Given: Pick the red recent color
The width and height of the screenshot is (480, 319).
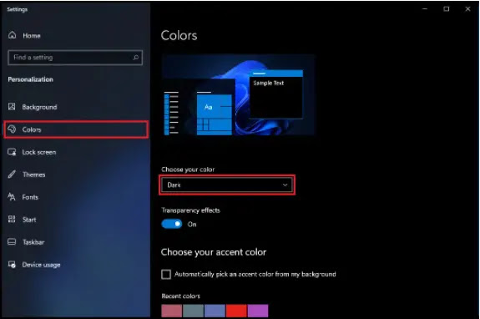Looking at the screenshot, I should pyautogui.click(x=236, y=311).
